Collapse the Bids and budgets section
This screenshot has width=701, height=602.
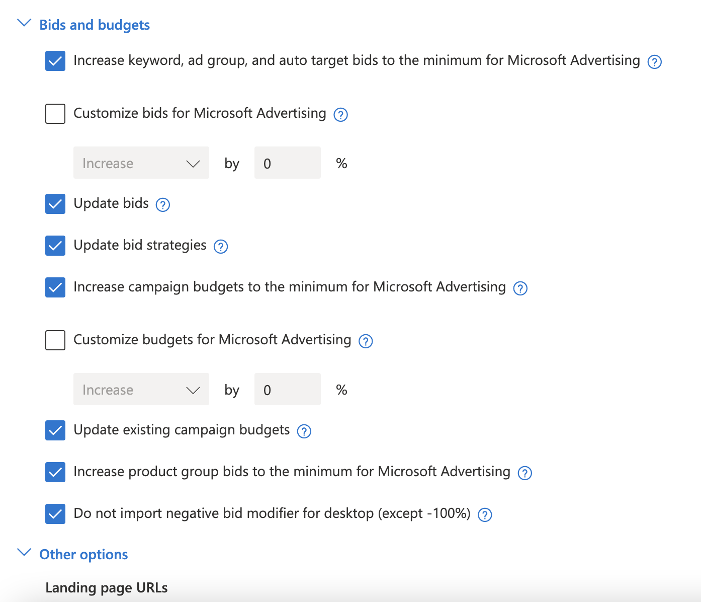(x=24, y=24)
